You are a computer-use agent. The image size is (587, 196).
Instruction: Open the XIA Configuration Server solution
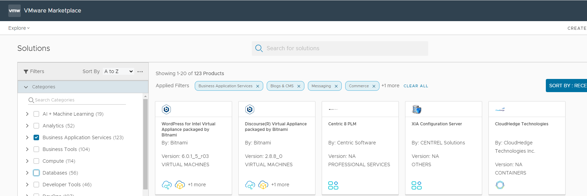tap(437, 124)
